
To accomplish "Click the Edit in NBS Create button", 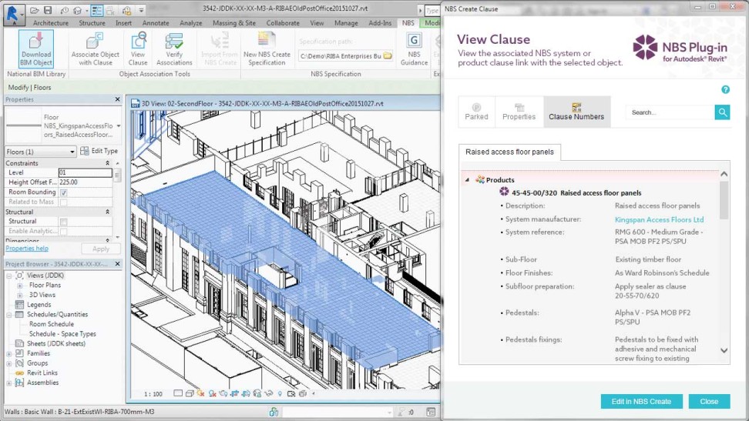I will (x=641, y=401).
